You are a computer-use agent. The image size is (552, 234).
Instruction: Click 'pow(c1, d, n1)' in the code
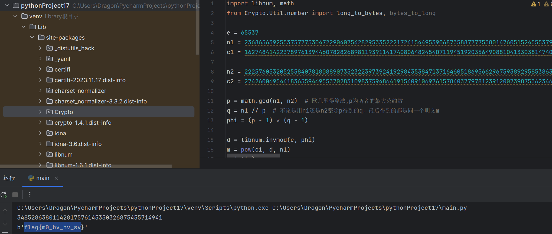click(265, 150)
